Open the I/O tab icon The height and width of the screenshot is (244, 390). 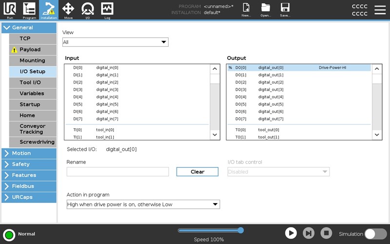(88, 9)
